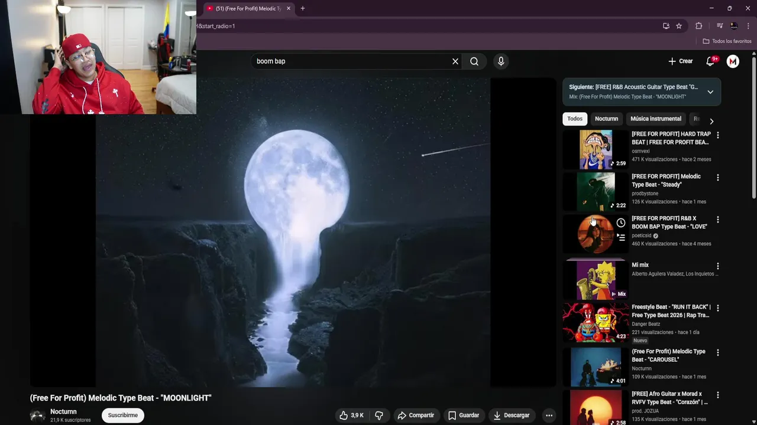Select the Nocturnn filter chip
The width and height of the screenshot is (757, 425).
(x=606, y=119)
